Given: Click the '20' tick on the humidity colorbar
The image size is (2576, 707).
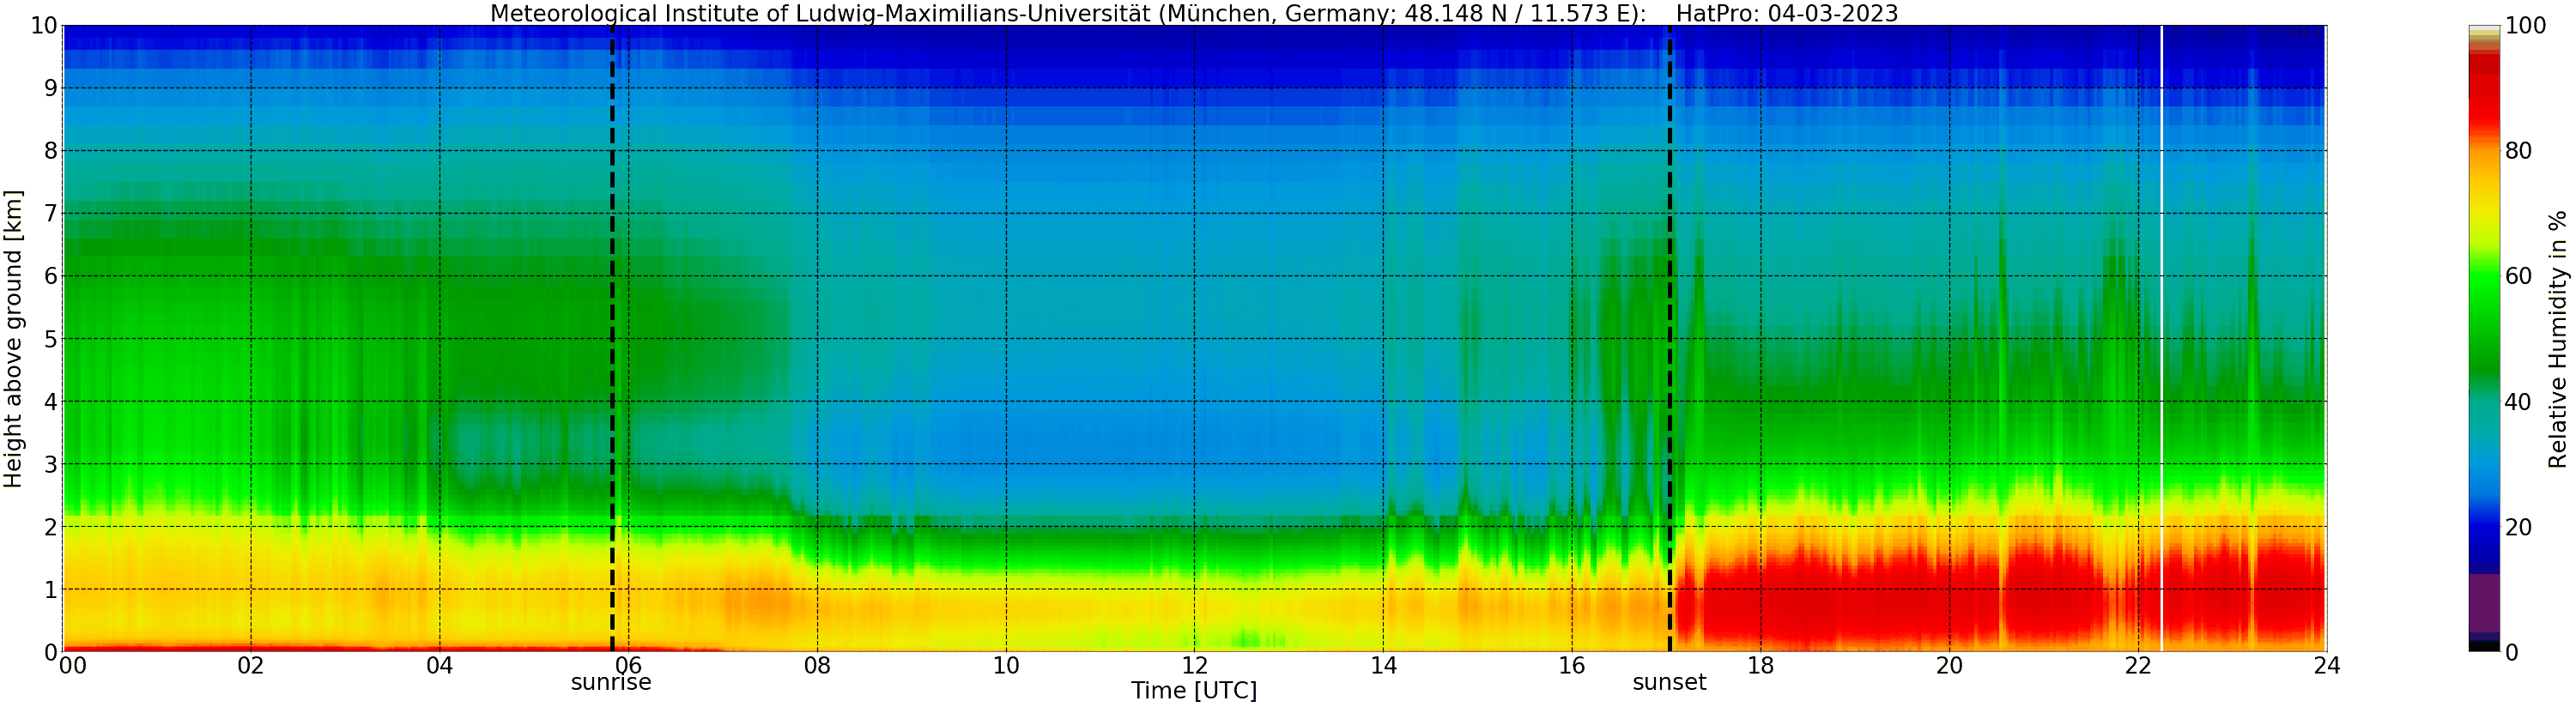Looking at the screenshot, I should pos(2518,526).
